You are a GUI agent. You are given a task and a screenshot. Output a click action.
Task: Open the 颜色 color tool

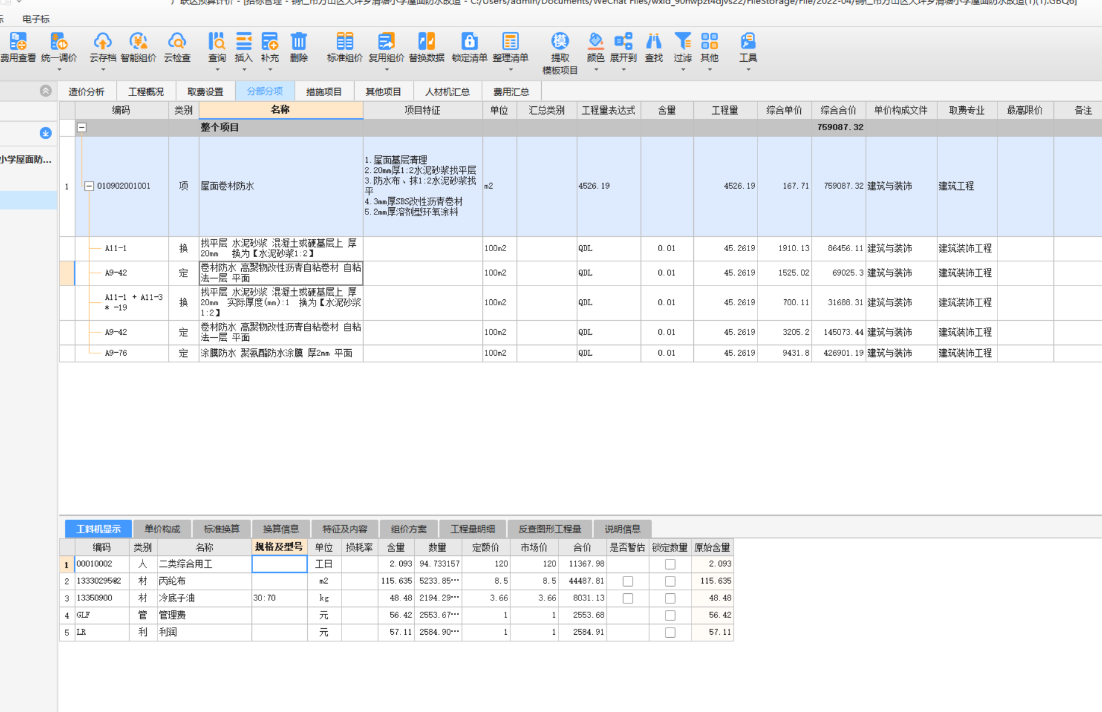595,48
